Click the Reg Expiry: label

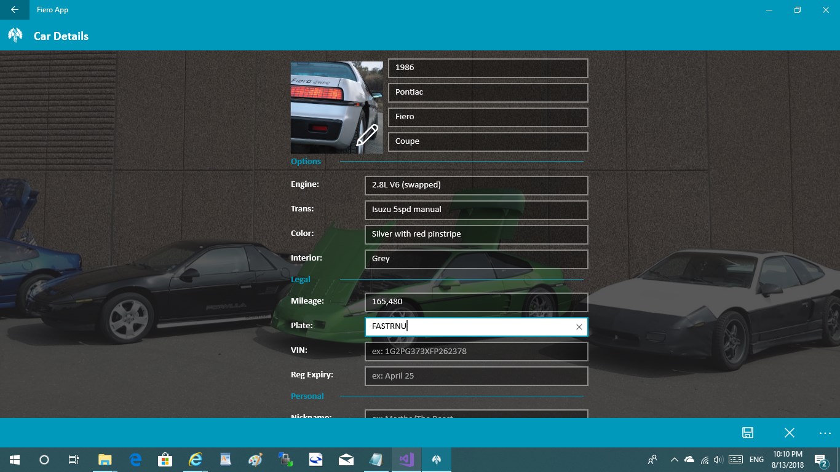(x=312, y=375)
